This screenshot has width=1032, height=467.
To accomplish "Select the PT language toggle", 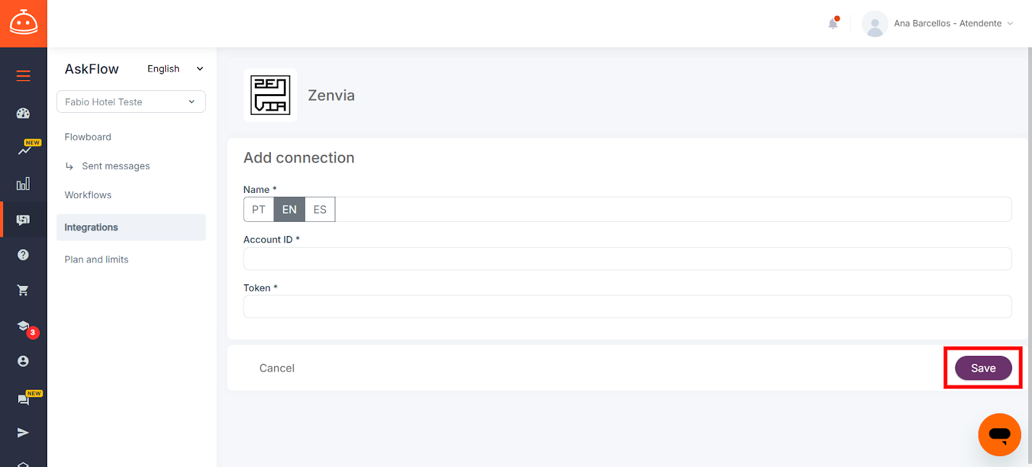I will click(259, 210).
